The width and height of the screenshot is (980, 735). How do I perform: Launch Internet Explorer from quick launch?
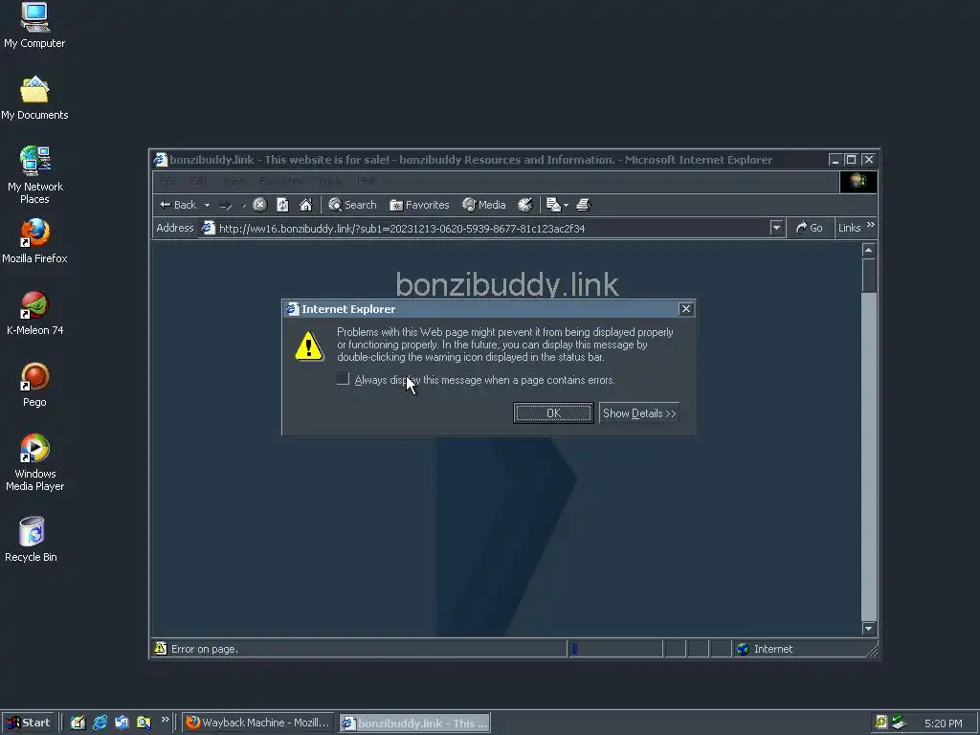100,723
